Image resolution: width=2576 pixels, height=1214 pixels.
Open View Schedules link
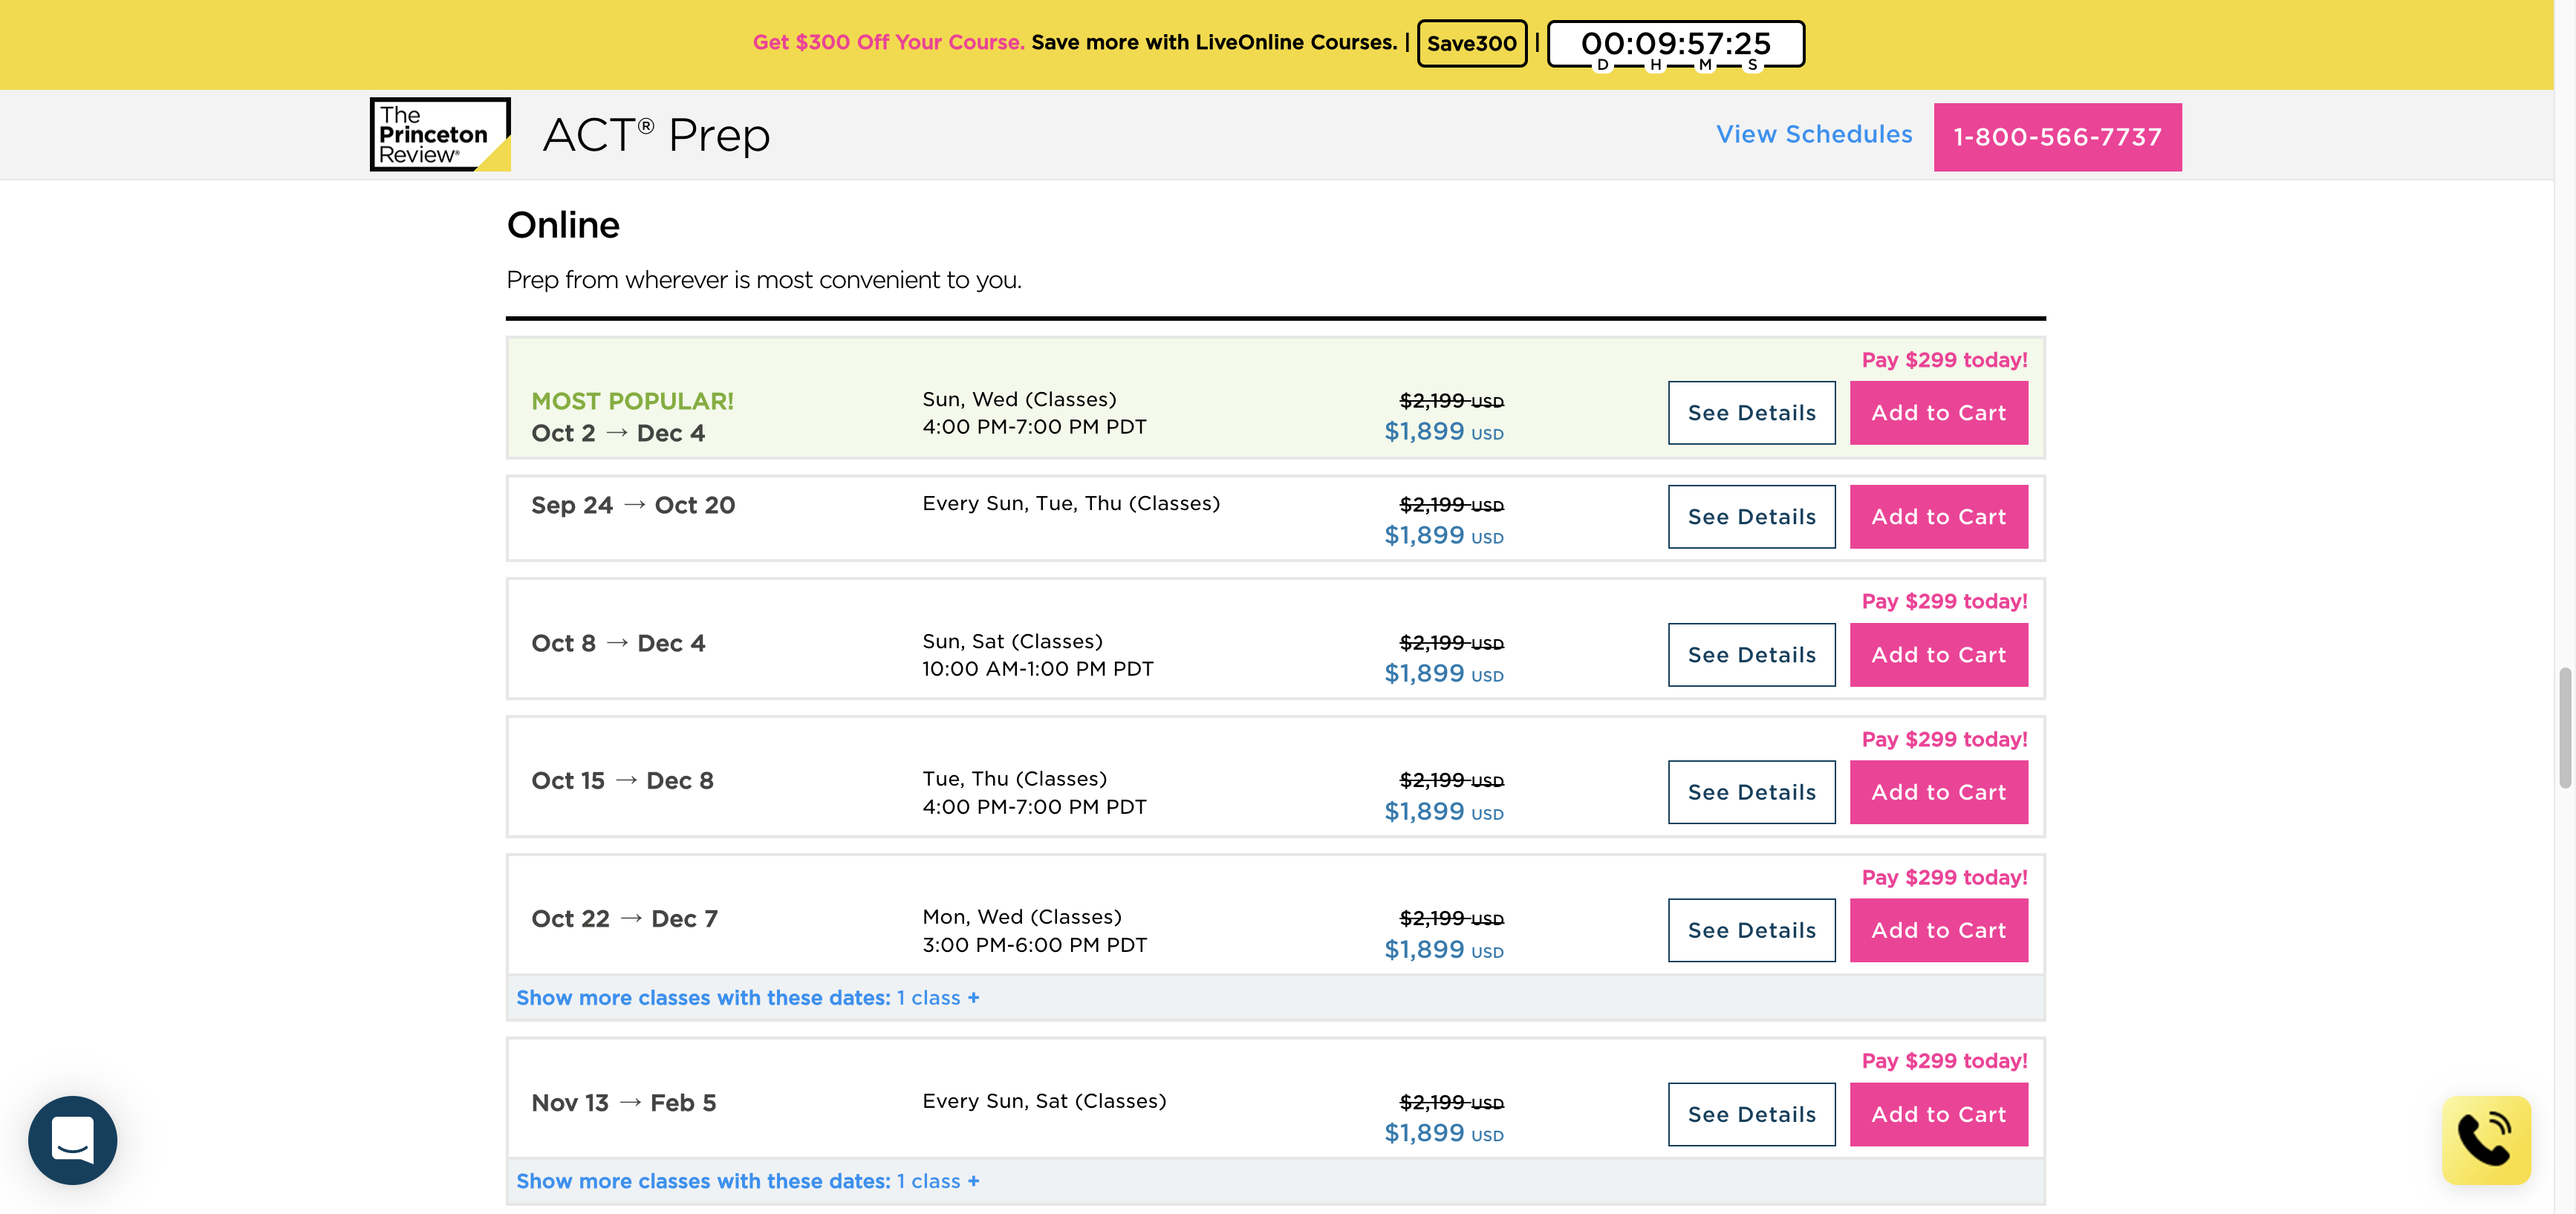pyautogui.click(x=1813, y=134)
